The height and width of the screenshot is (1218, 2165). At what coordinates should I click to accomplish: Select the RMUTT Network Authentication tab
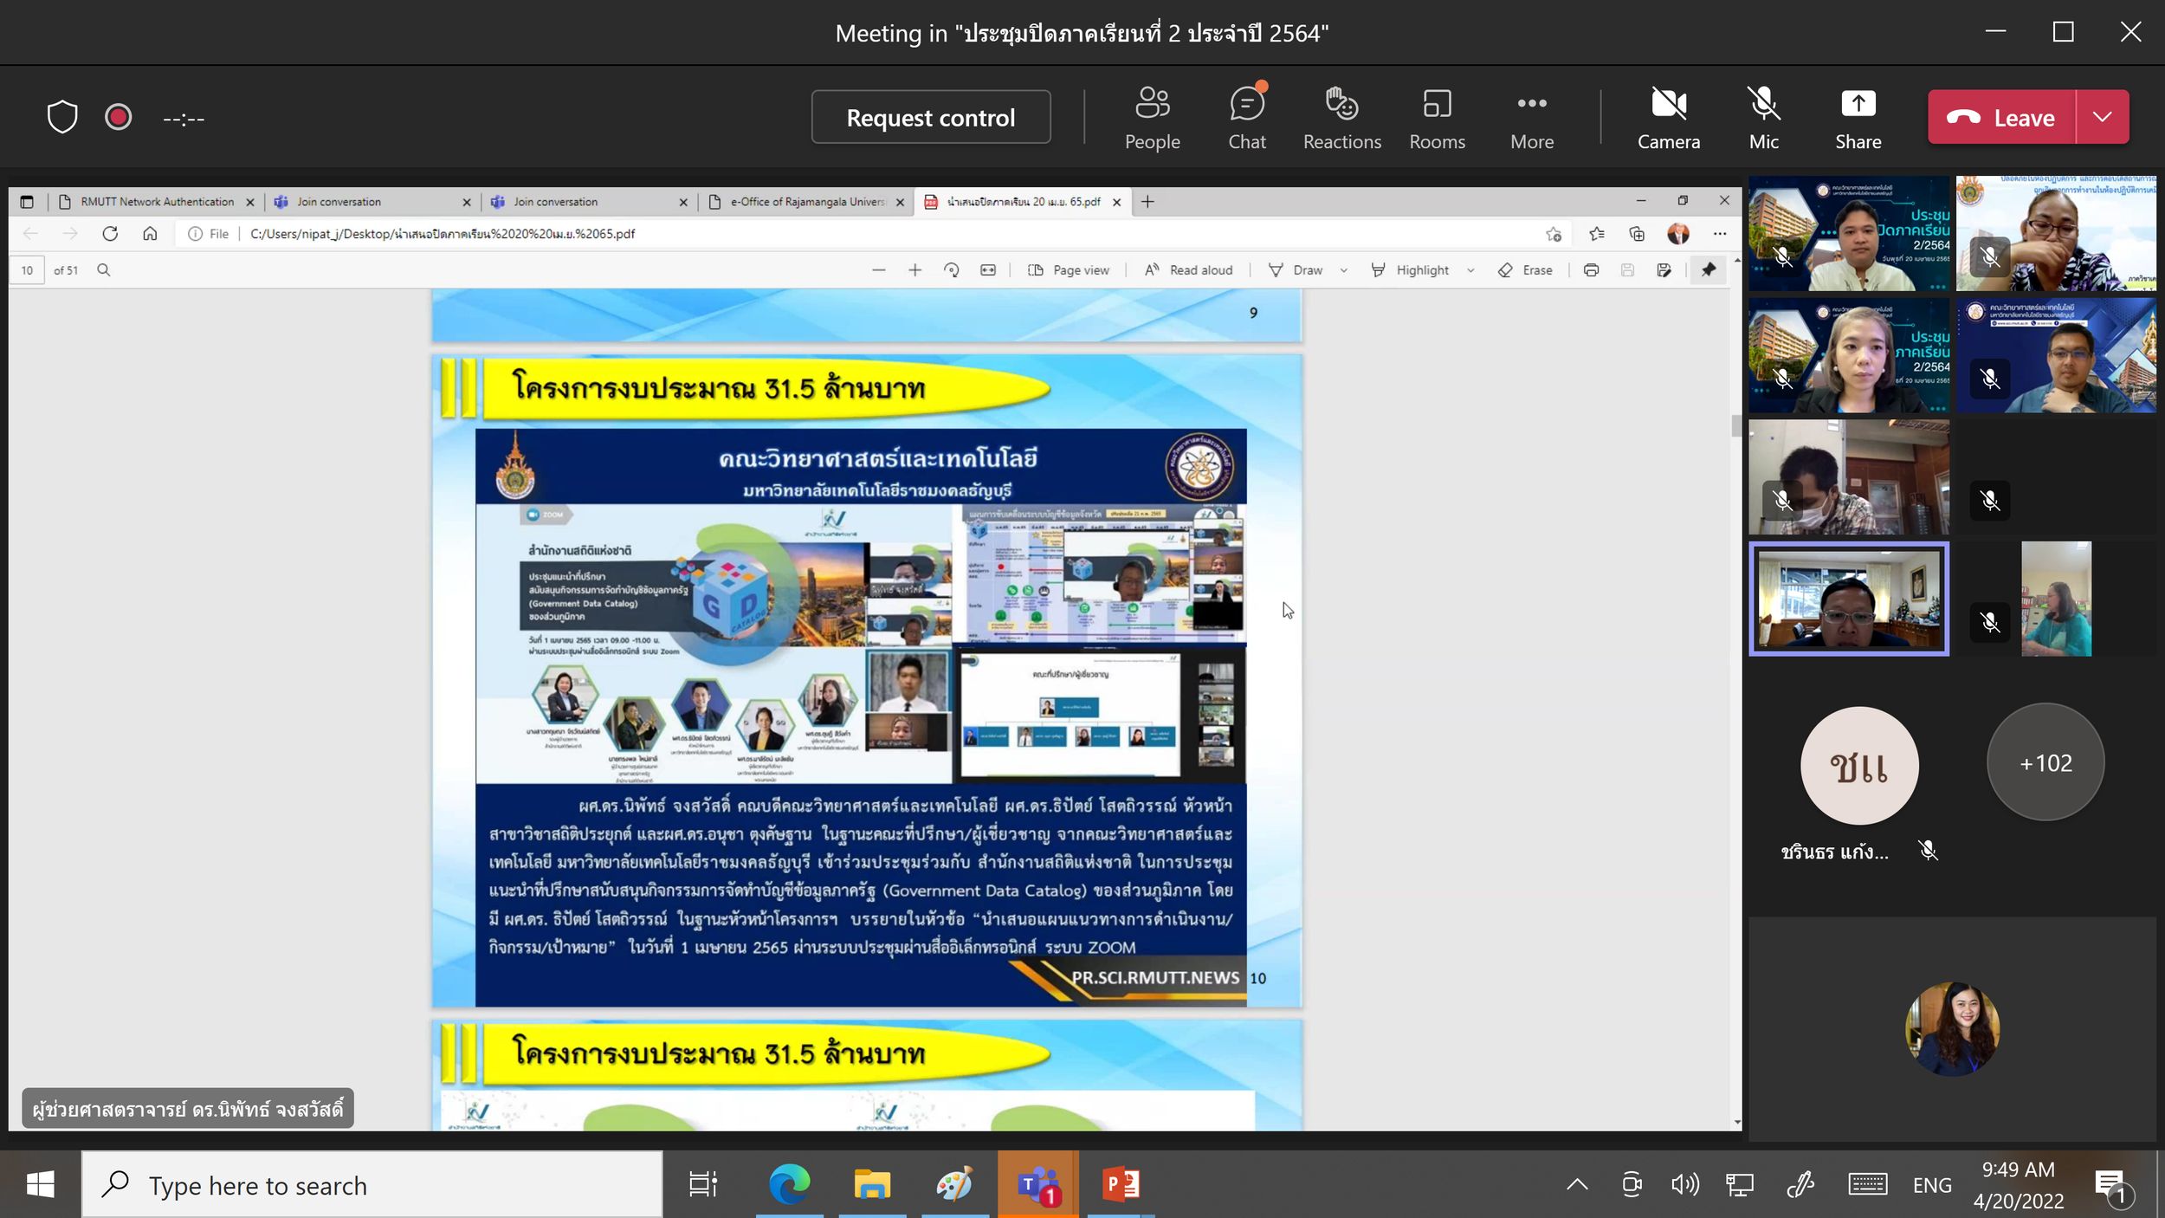156,202
